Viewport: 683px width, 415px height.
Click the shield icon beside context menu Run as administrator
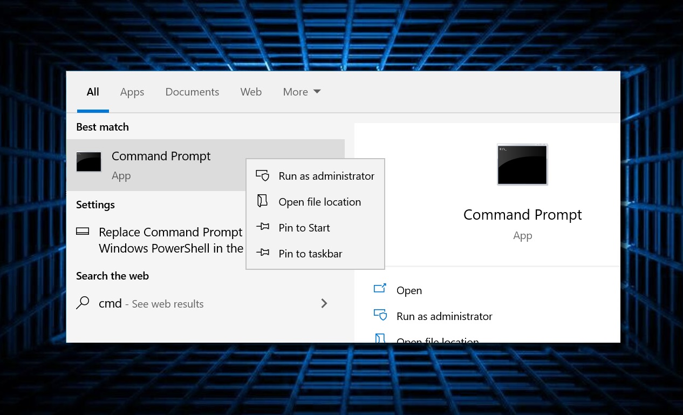click(x=263, y=176)
